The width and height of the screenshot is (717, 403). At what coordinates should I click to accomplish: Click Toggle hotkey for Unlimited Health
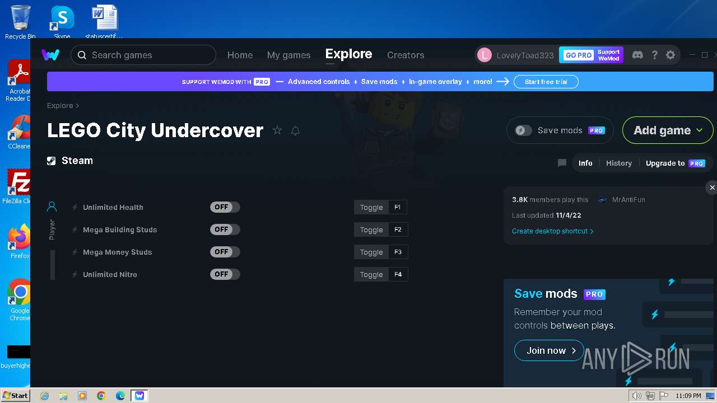click(371, 207)
